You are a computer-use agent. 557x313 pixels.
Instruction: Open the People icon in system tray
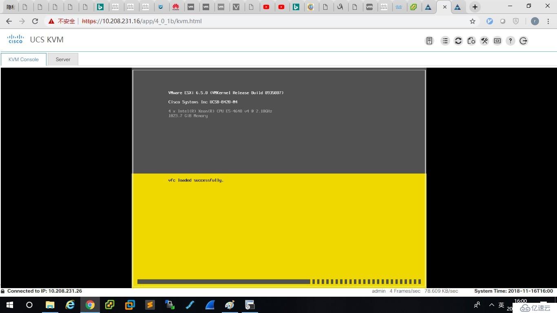pos(477,305)
